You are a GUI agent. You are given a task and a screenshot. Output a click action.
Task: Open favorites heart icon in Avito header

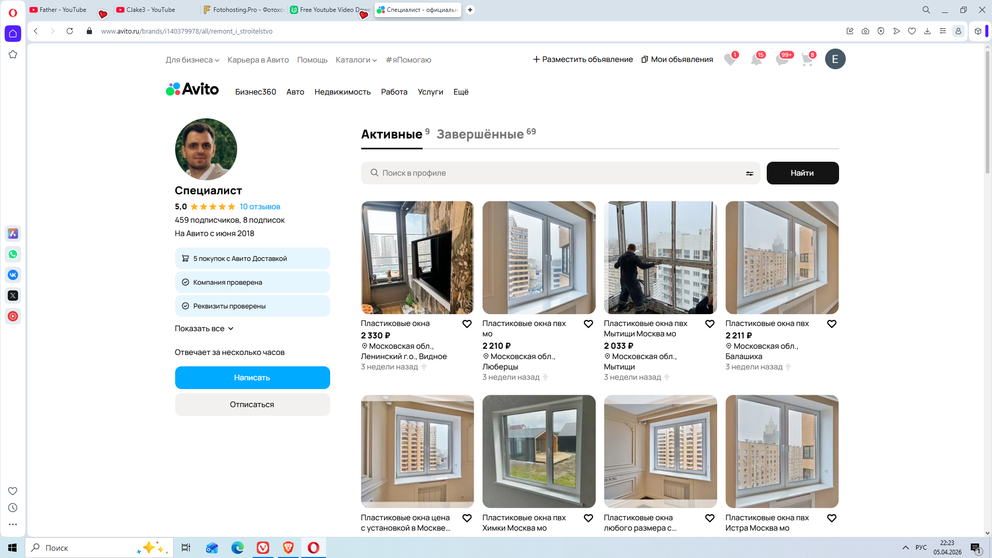[730, 59]
